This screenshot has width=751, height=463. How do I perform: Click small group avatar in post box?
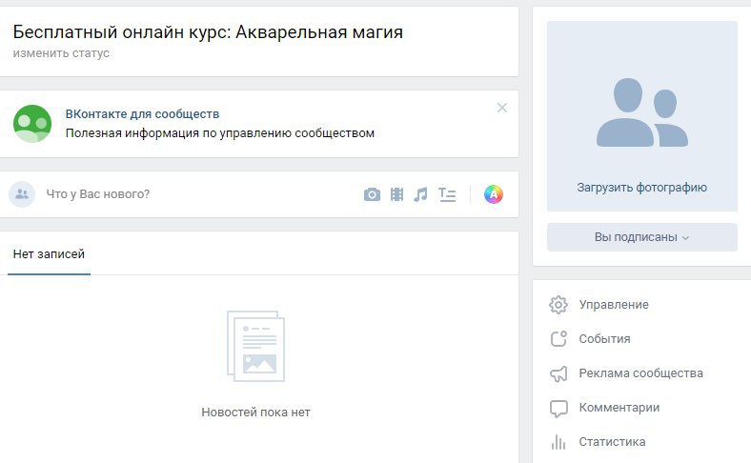pyautogui.click(x=22, y=194)
